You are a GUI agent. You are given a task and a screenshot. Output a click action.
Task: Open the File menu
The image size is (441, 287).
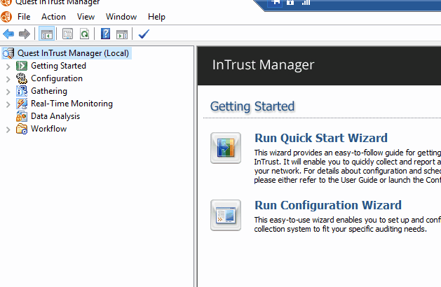[24, 17]
